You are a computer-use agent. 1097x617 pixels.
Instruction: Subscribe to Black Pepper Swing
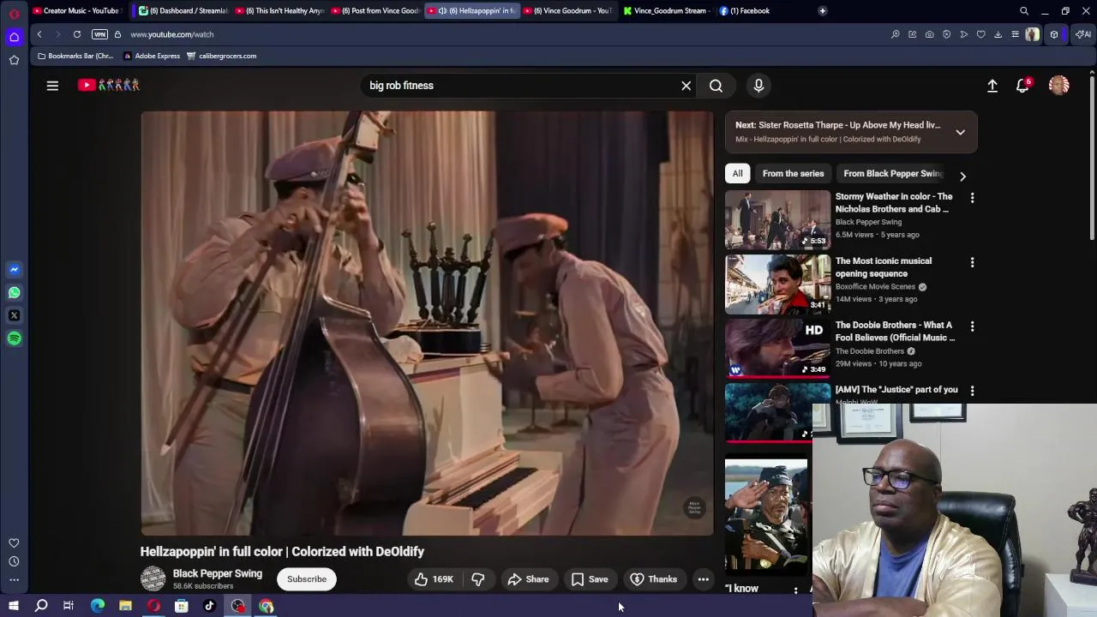coord(307,579)
